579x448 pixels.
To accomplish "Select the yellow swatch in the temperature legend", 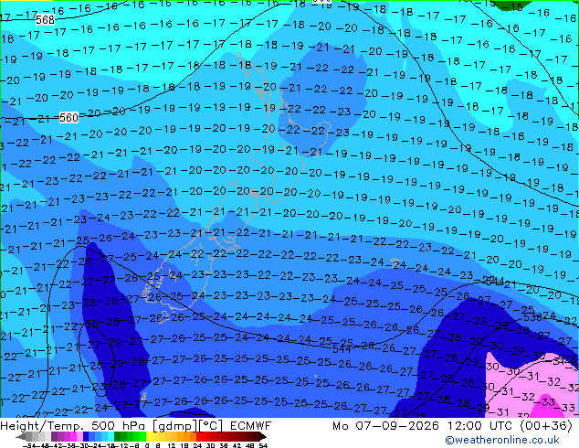I will click(x=149, y=436).
